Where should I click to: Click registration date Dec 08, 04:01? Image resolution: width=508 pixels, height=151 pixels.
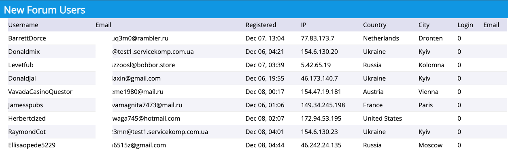coord(265,132)
